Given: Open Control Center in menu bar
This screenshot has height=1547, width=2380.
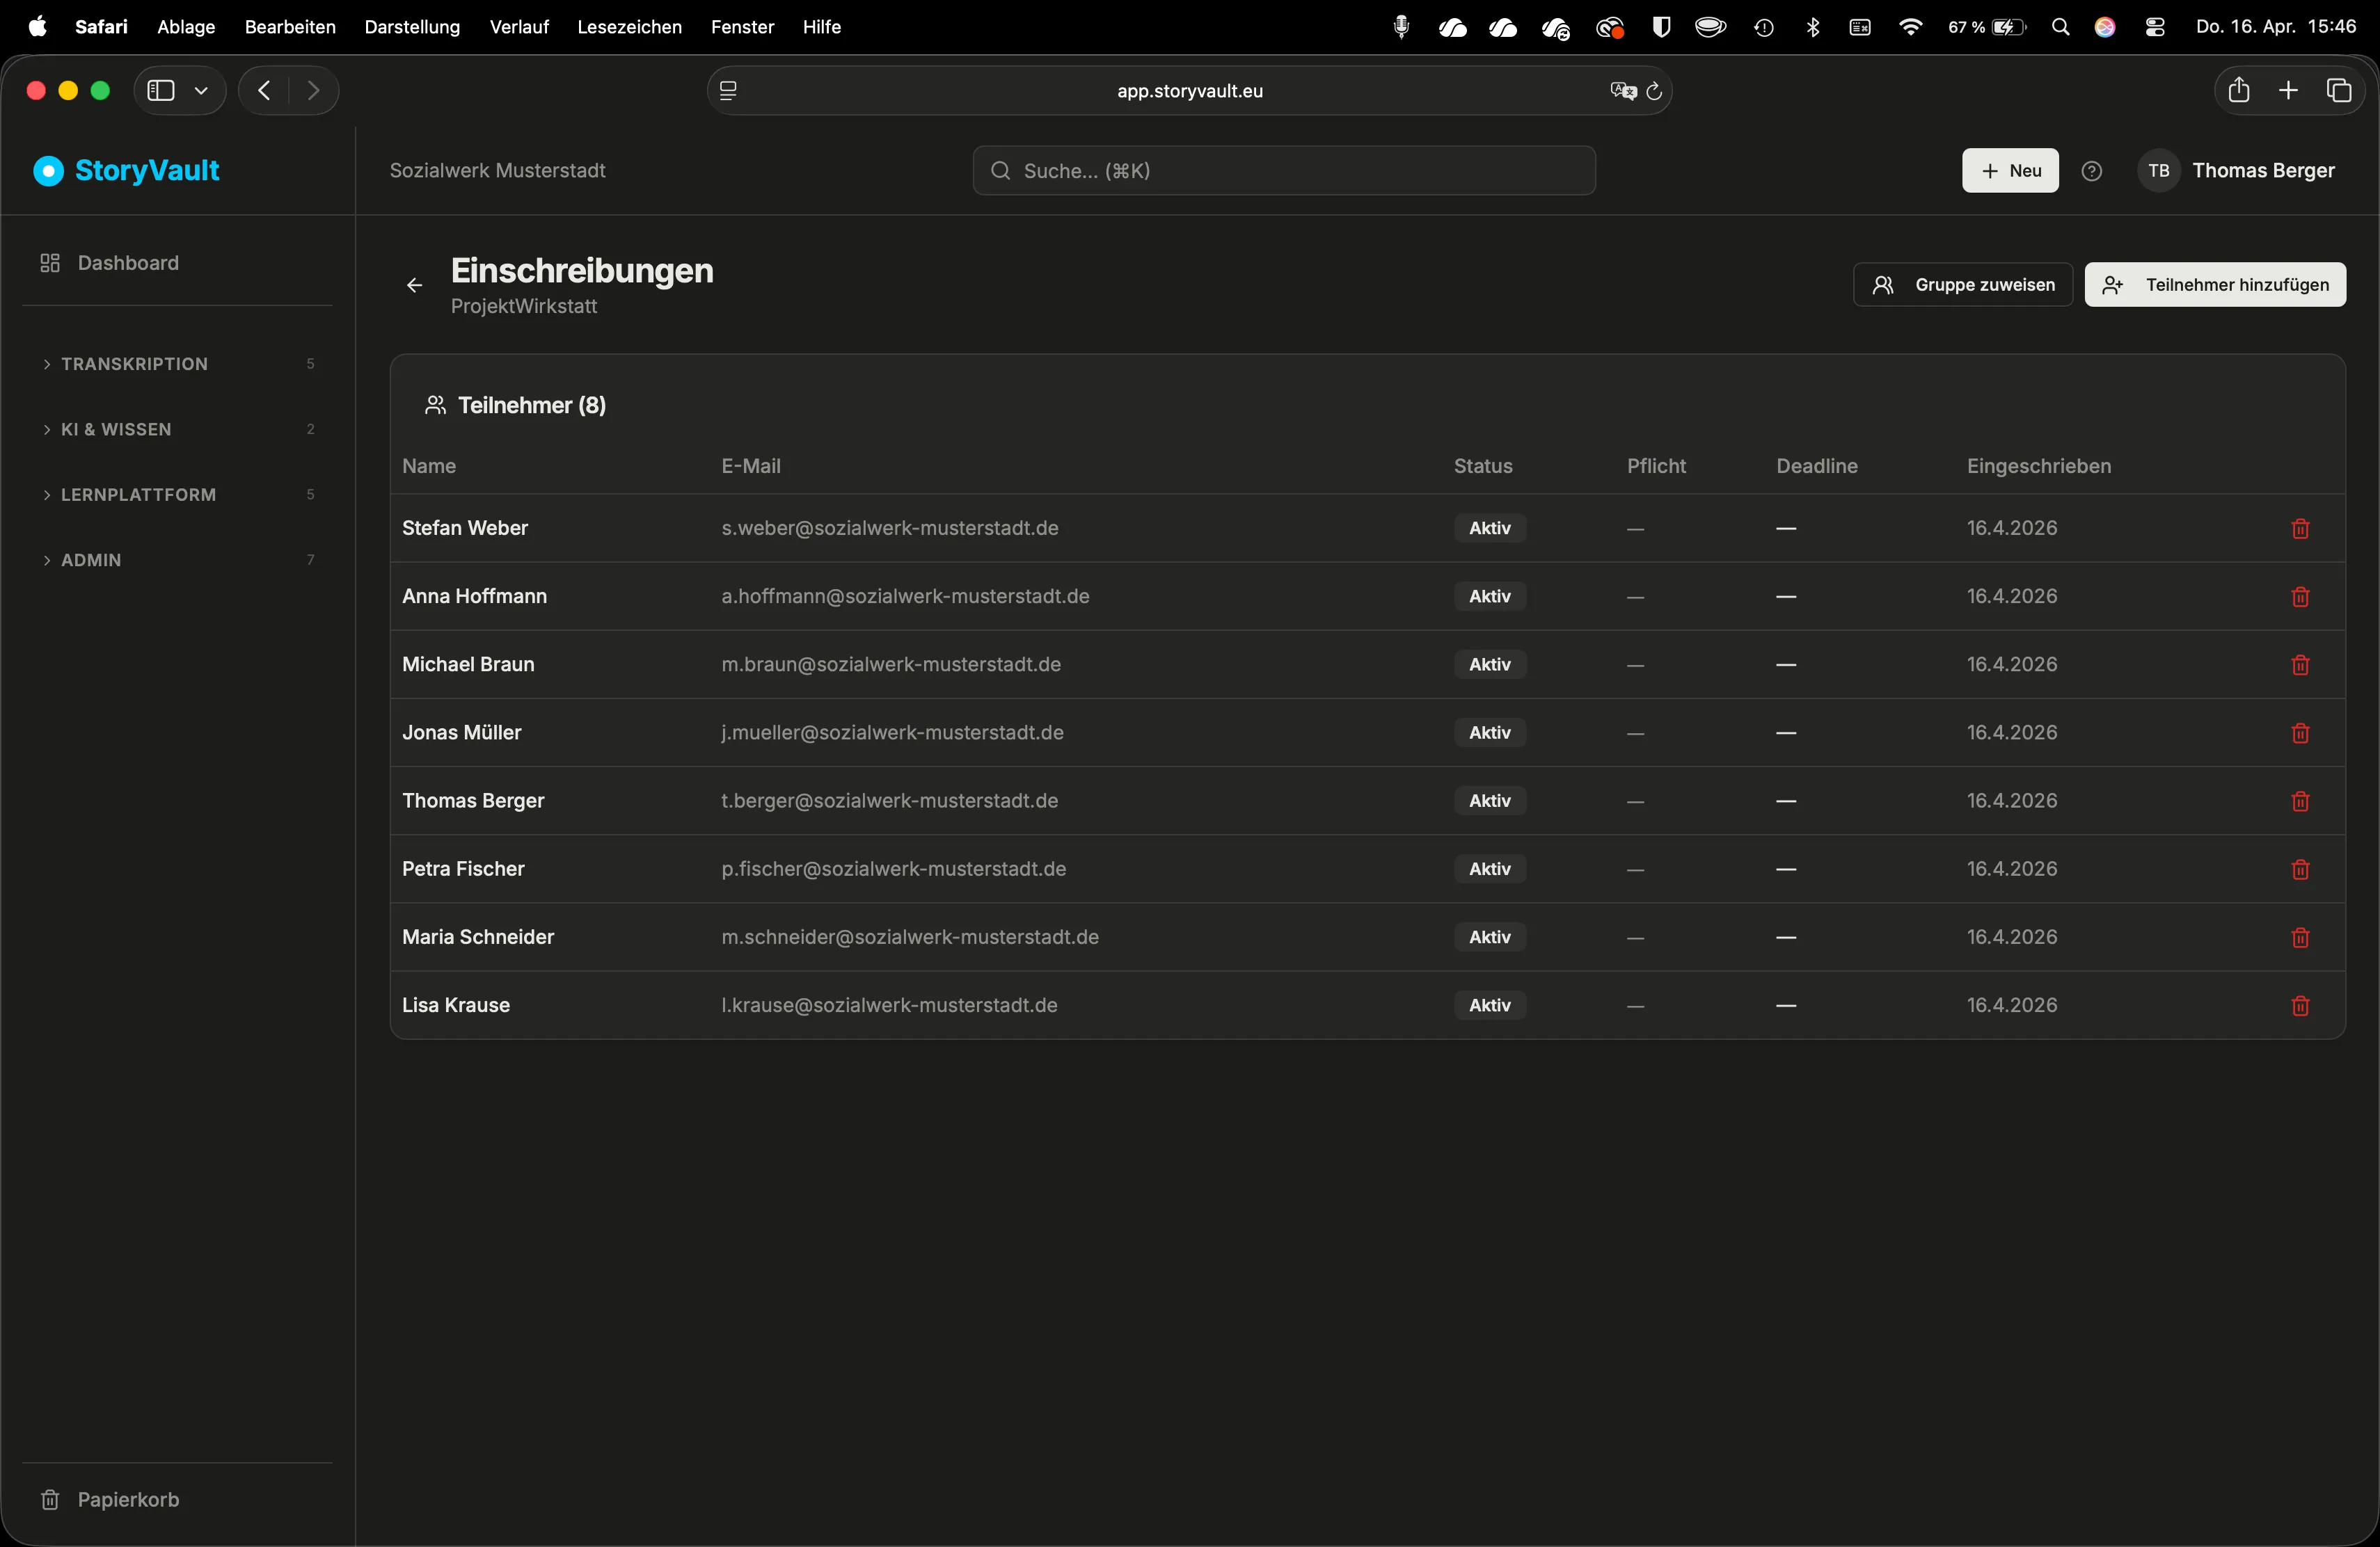Looking at the screenshot, I should coord(2155,27).
